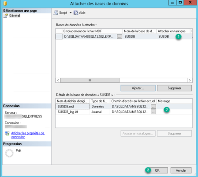Click the lower Supprimer button
This screenshot has width=198, height=177.
coord(174,133)
